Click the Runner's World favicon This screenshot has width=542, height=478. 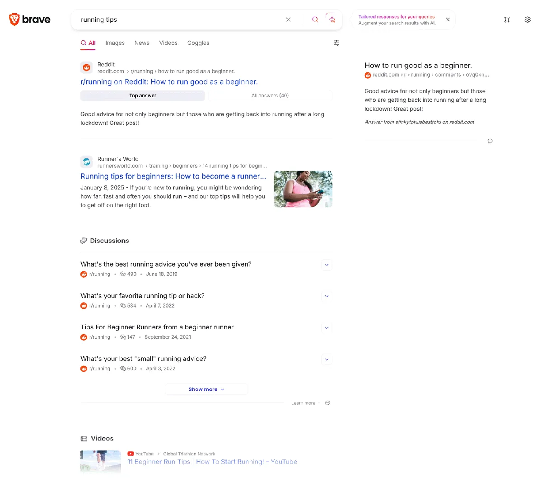[87, 162]
